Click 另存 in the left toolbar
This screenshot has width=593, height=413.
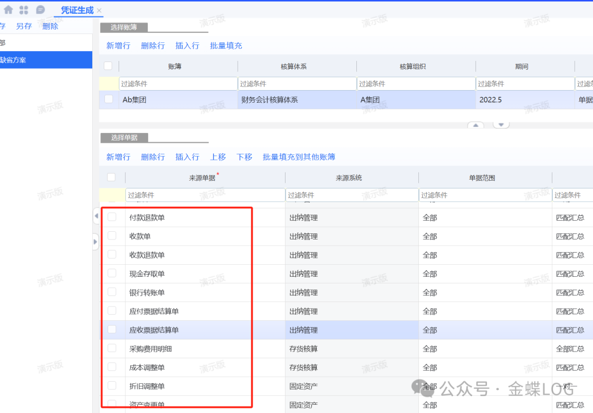point(24,26)
